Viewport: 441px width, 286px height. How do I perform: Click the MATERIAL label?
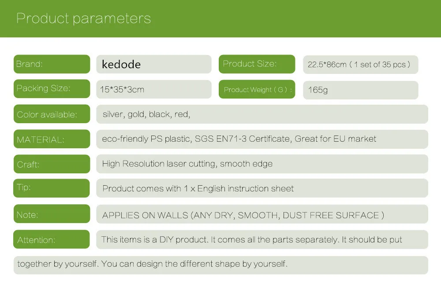pos(52,139)
